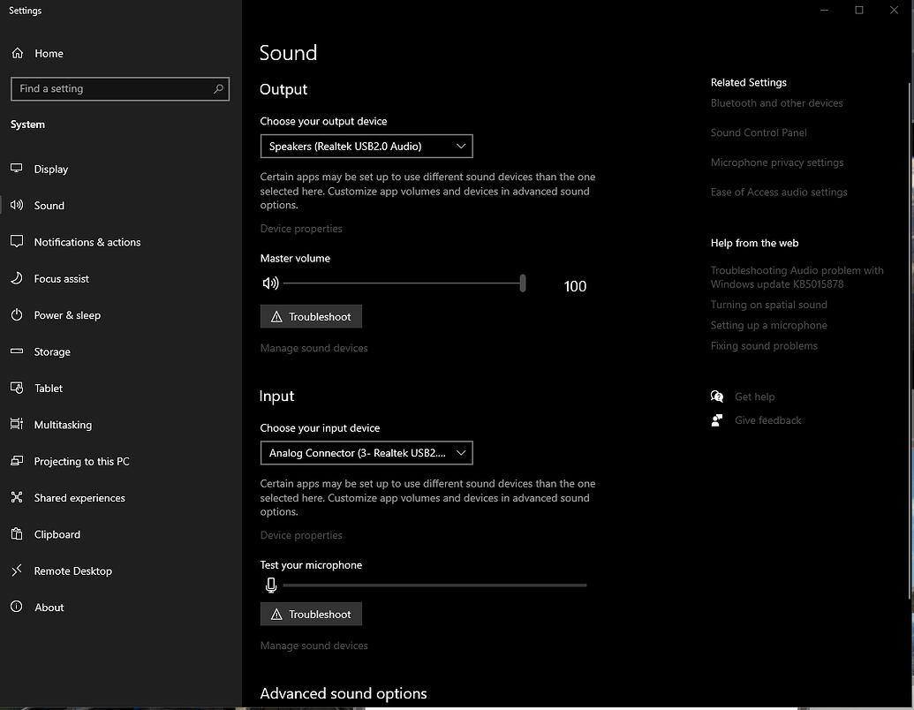Click the Storage drive icon
This screenshot has width=914, height=710.
tap(16, 351)
